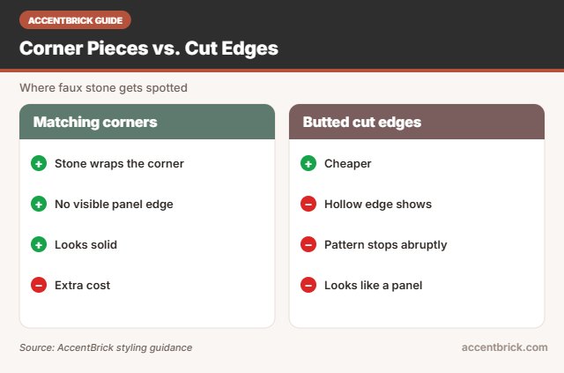Click the Corner Pieces vs. Cut Edges title
The image size is (564, 373).
tap(149, 48)
